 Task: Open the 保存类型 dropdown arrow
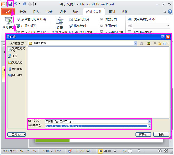[x=149, y=126]
